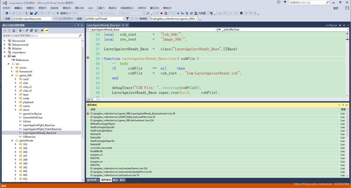Click Sync with Active Document icon

click(27, 30)
